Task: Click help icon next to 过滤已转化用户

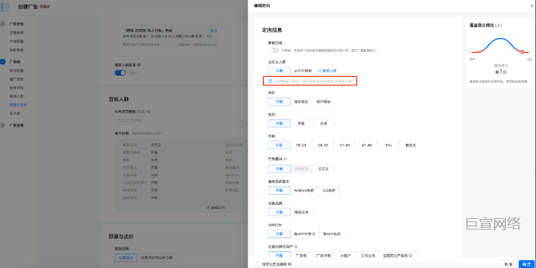Action: [296, 247]
